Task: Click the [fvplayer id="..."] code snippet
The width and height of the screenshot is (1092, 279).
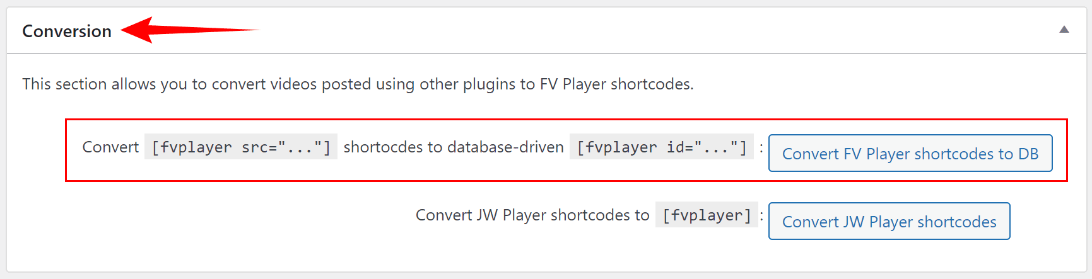Action: [x=662, y=147]
